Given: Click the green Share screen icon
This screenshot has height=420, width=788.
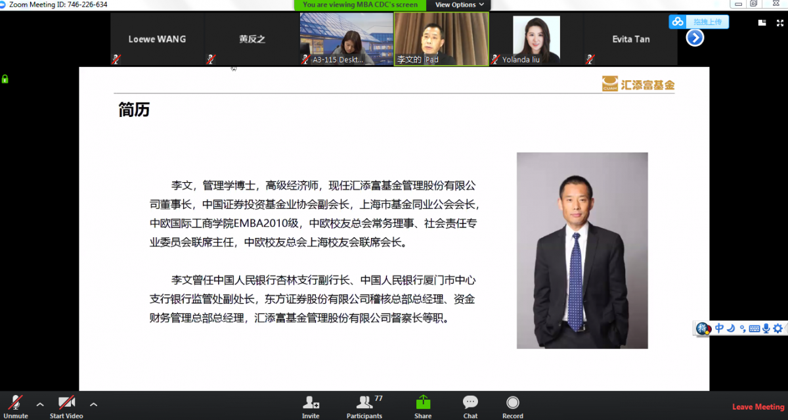Looking at the screenshot, I should click(423, 406).
